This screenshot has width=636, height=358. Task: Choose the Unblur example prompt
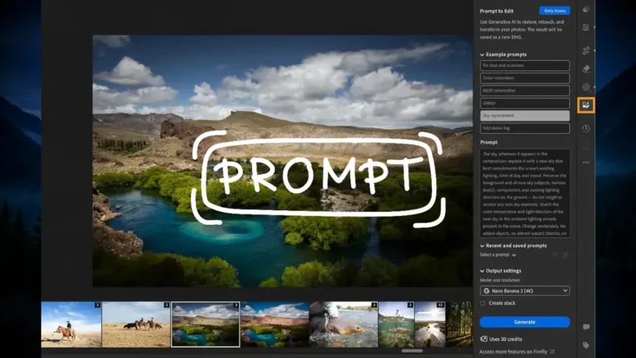[525, 103]
